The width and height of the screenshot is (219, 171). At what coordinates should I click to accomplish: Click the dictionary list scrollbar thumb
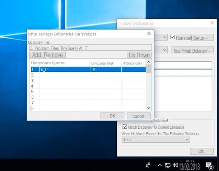(149, 68)
